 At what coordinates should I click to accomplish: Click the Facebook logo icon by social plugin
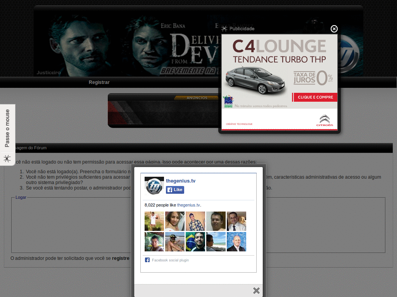click(147, 260)
